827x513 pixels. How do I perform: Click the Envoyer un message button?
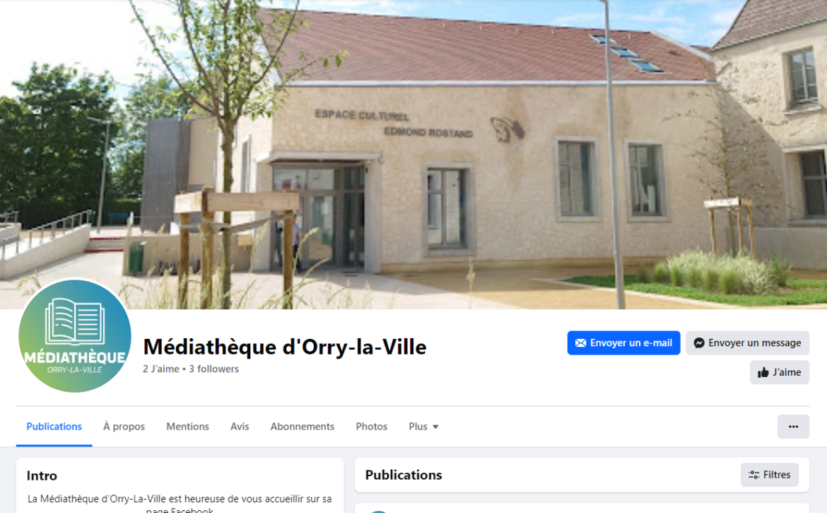pos(747,343)
